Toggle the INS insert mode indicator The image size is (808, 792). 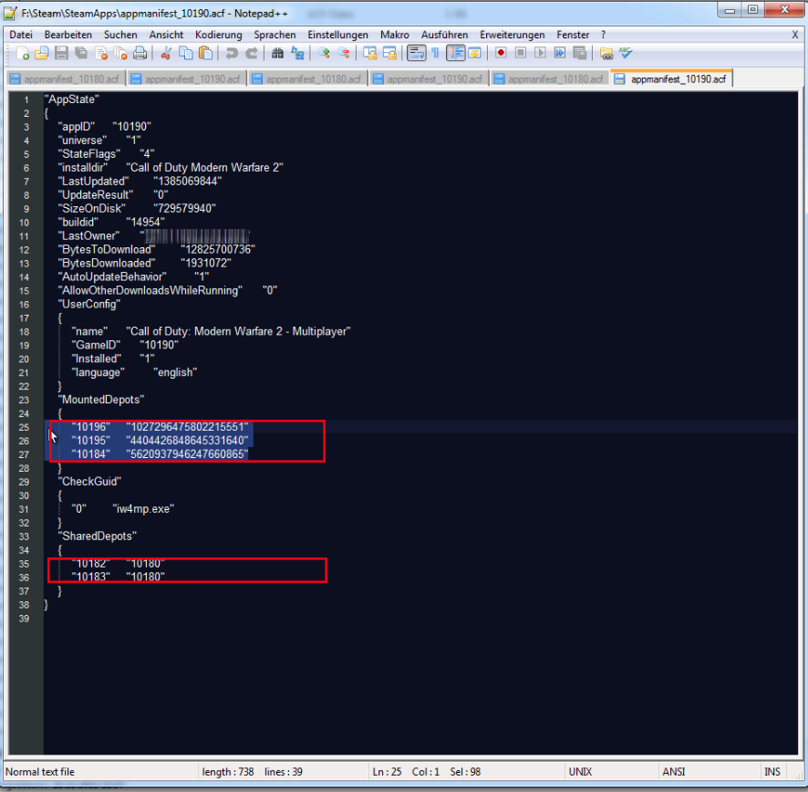(x=772, y=771)
